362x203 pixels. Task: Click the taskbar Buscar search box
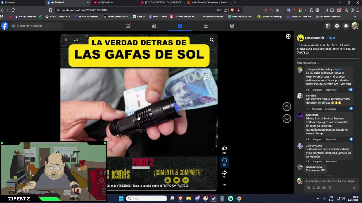coord(147,198)
